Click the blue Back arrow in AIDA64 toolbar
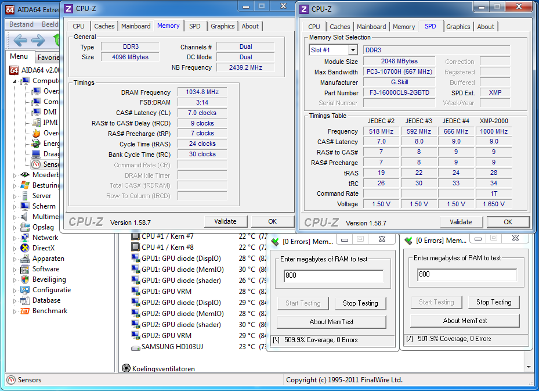Viewport: 539px width, 391px height. click(20, 40)
